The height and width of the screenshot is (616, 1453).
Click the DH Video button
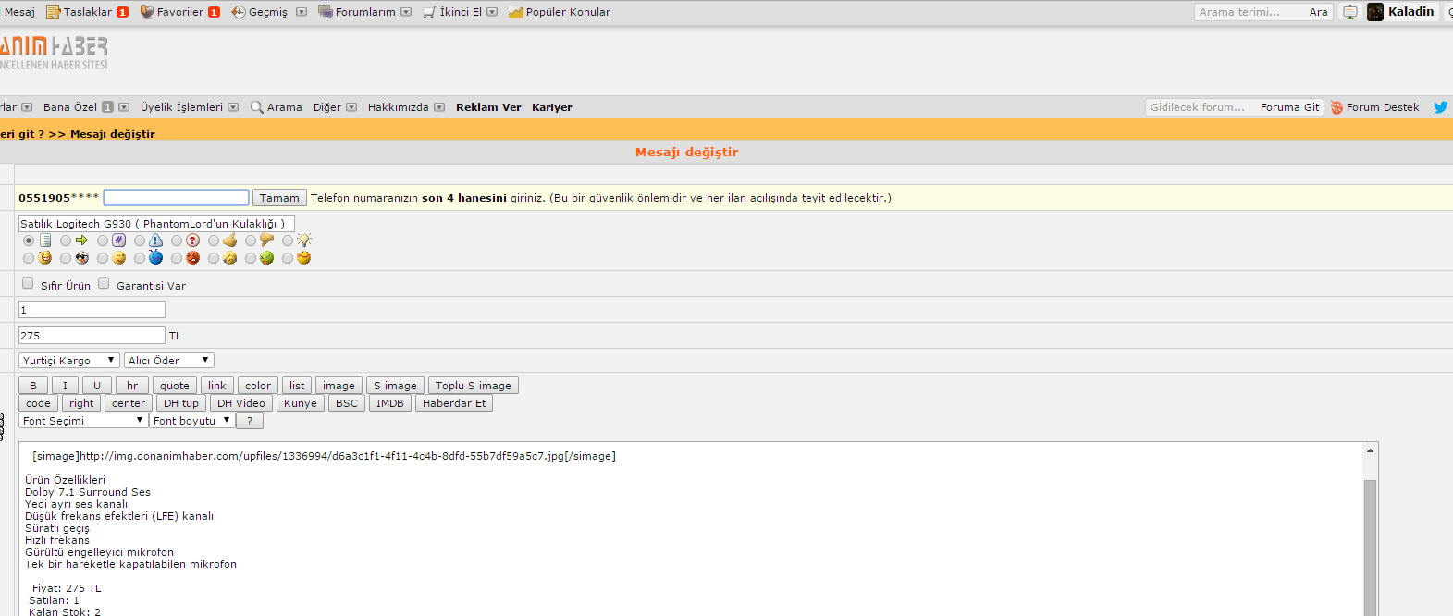[x=240, y=403]
